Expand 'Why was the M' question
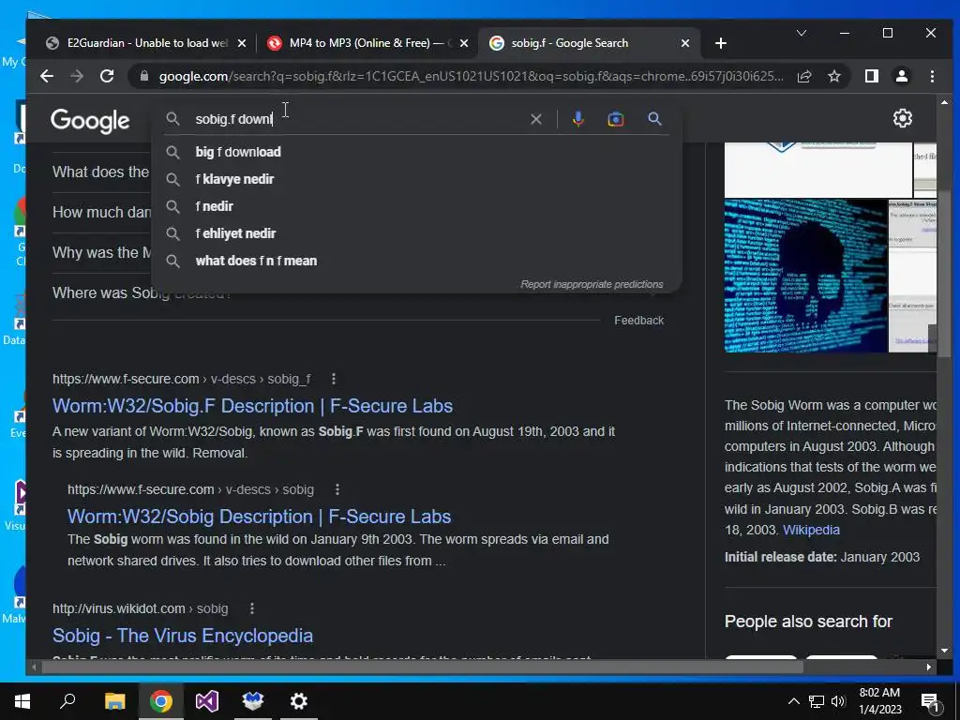960x720 pixels. click(x=101, y=252)
